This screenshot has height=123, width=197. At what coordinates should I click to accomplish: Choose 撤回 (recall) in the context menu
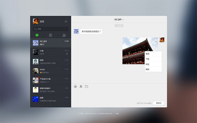tap(153, 54)
